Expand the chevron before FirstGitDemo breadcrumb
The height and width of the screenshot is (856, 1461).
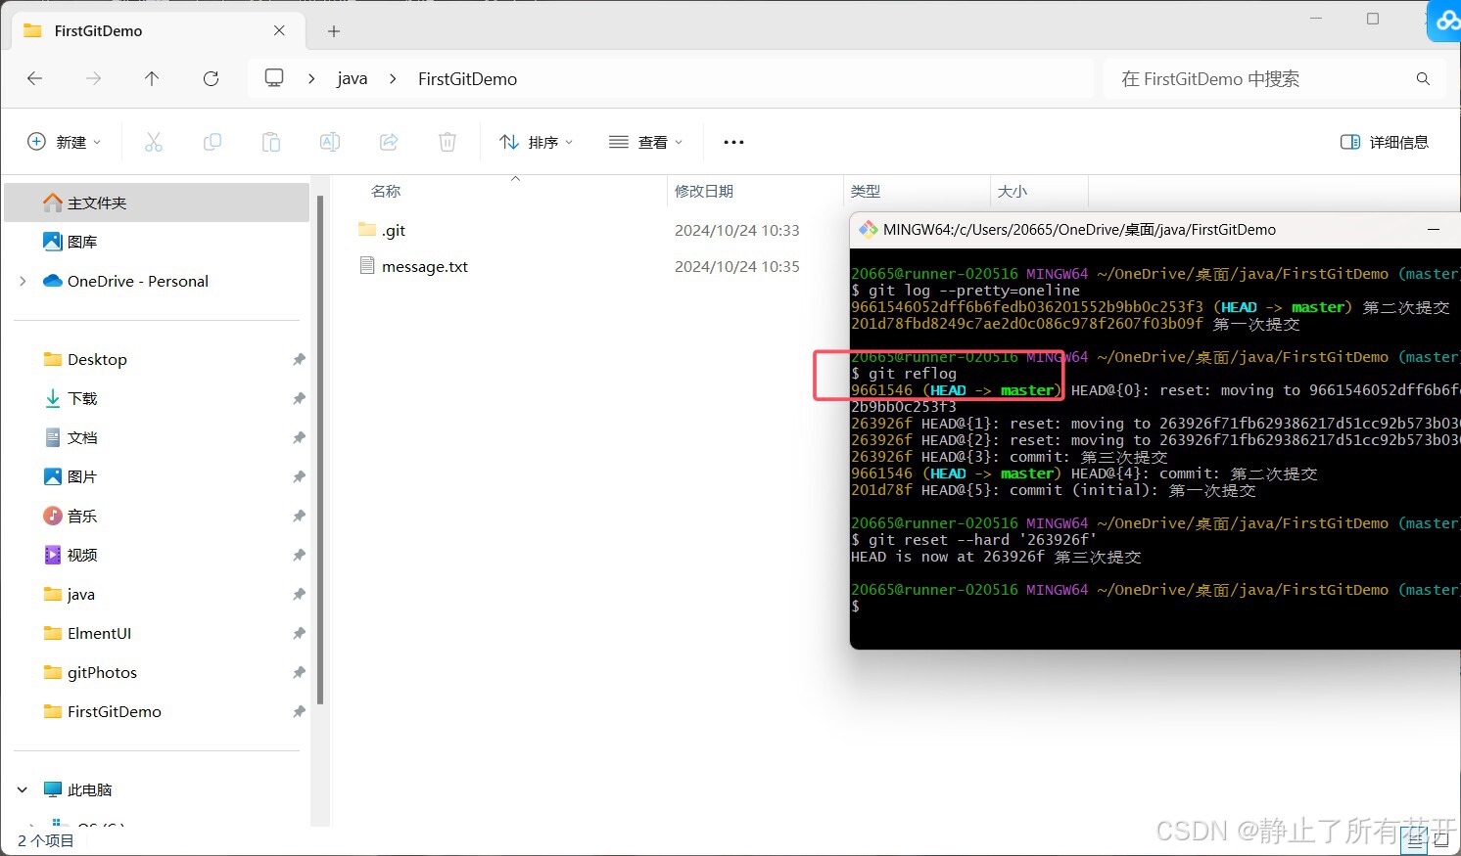click(x=393, y=78)
